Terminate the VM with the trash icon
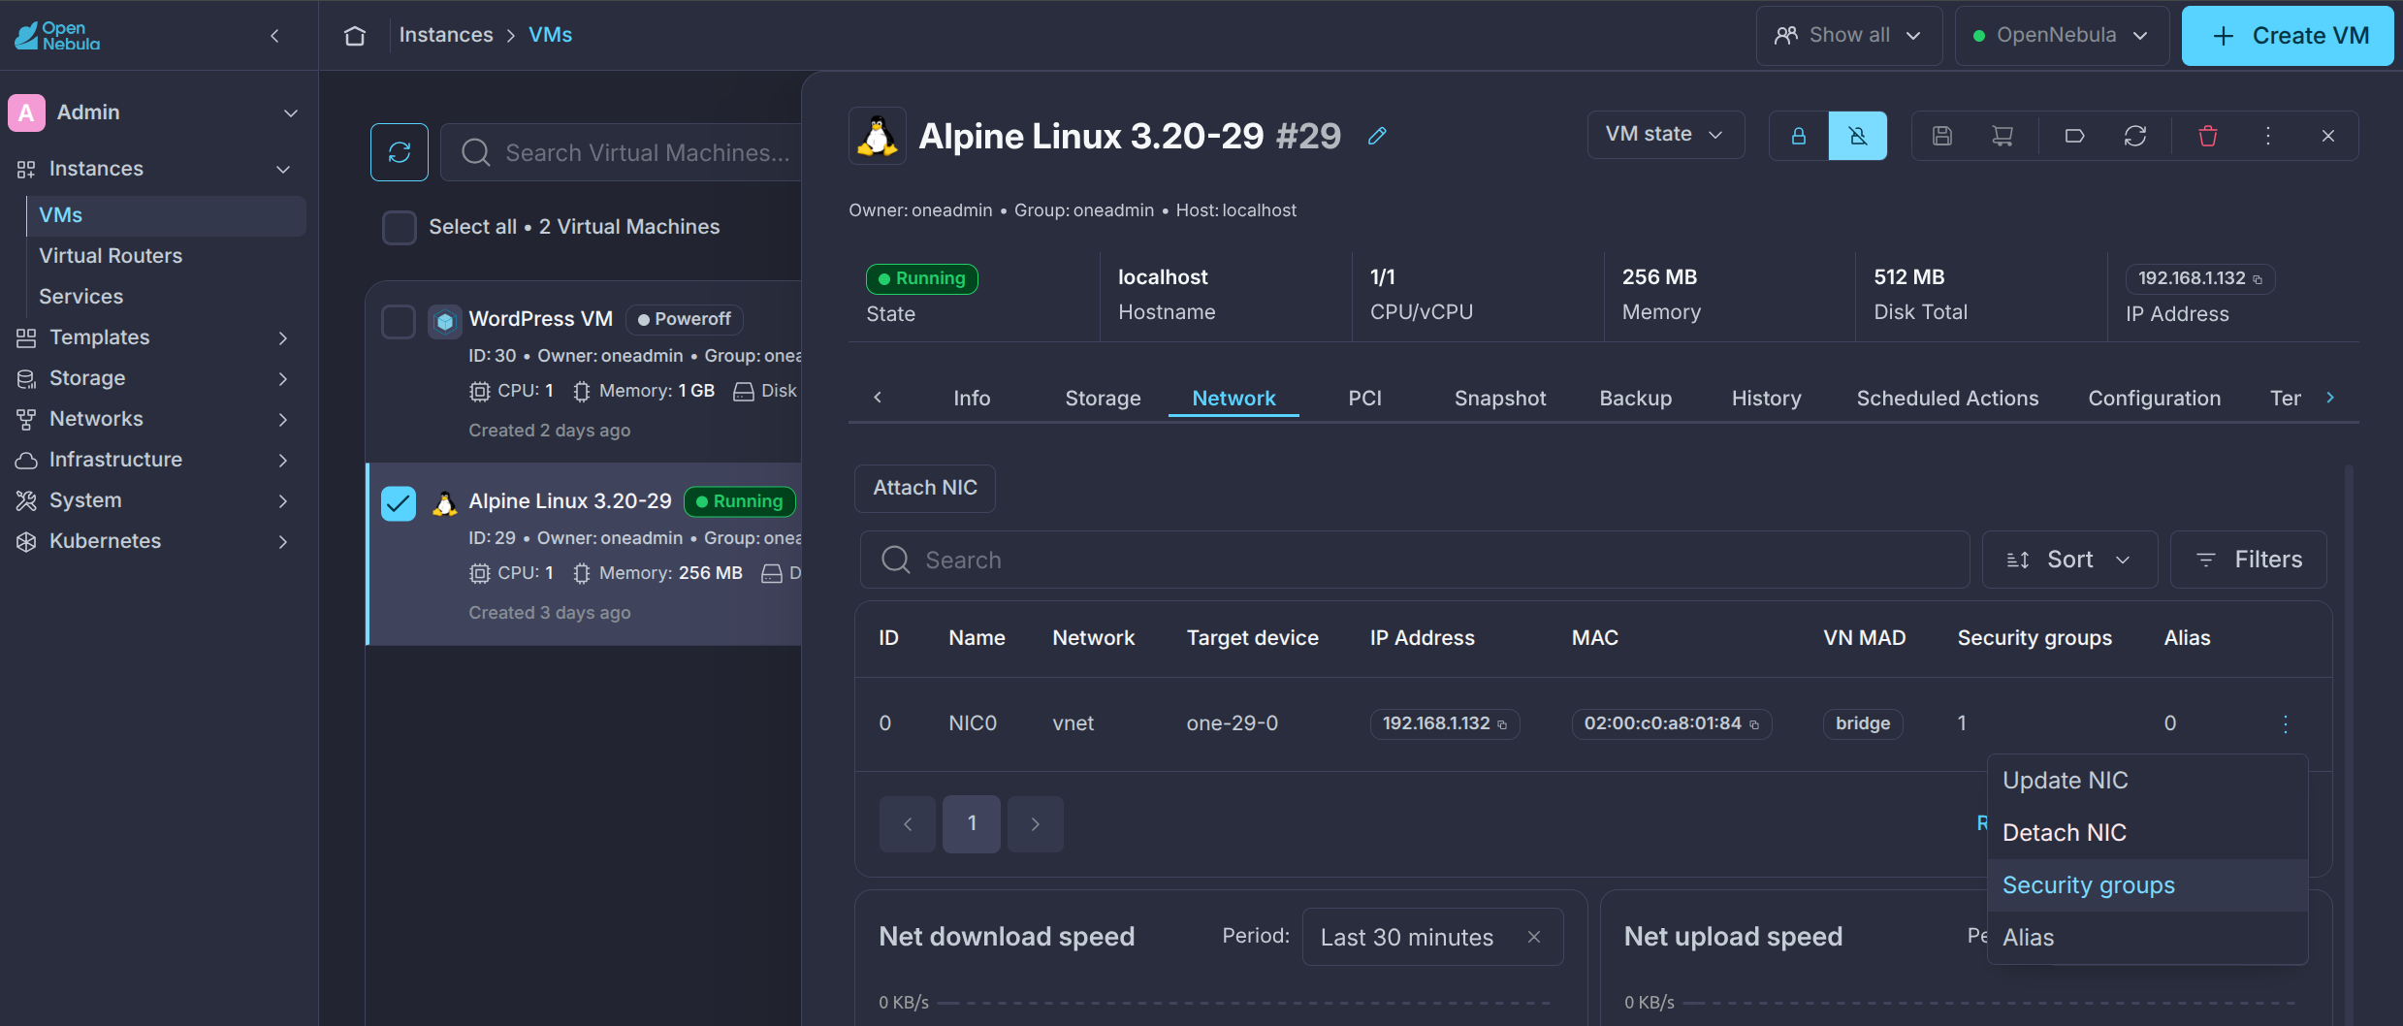This screenshot has width=2403, height=1026. point(2208,136)
